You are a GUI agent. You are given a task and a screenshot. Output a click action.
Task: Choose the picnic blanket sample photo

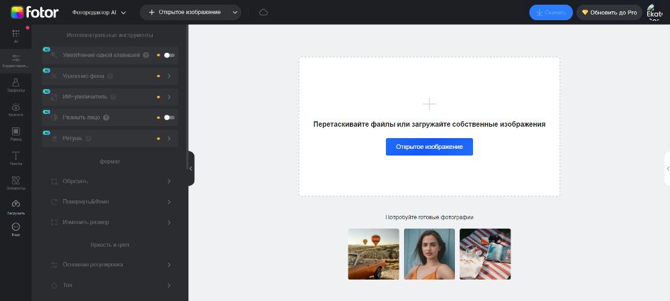point(485,254)
